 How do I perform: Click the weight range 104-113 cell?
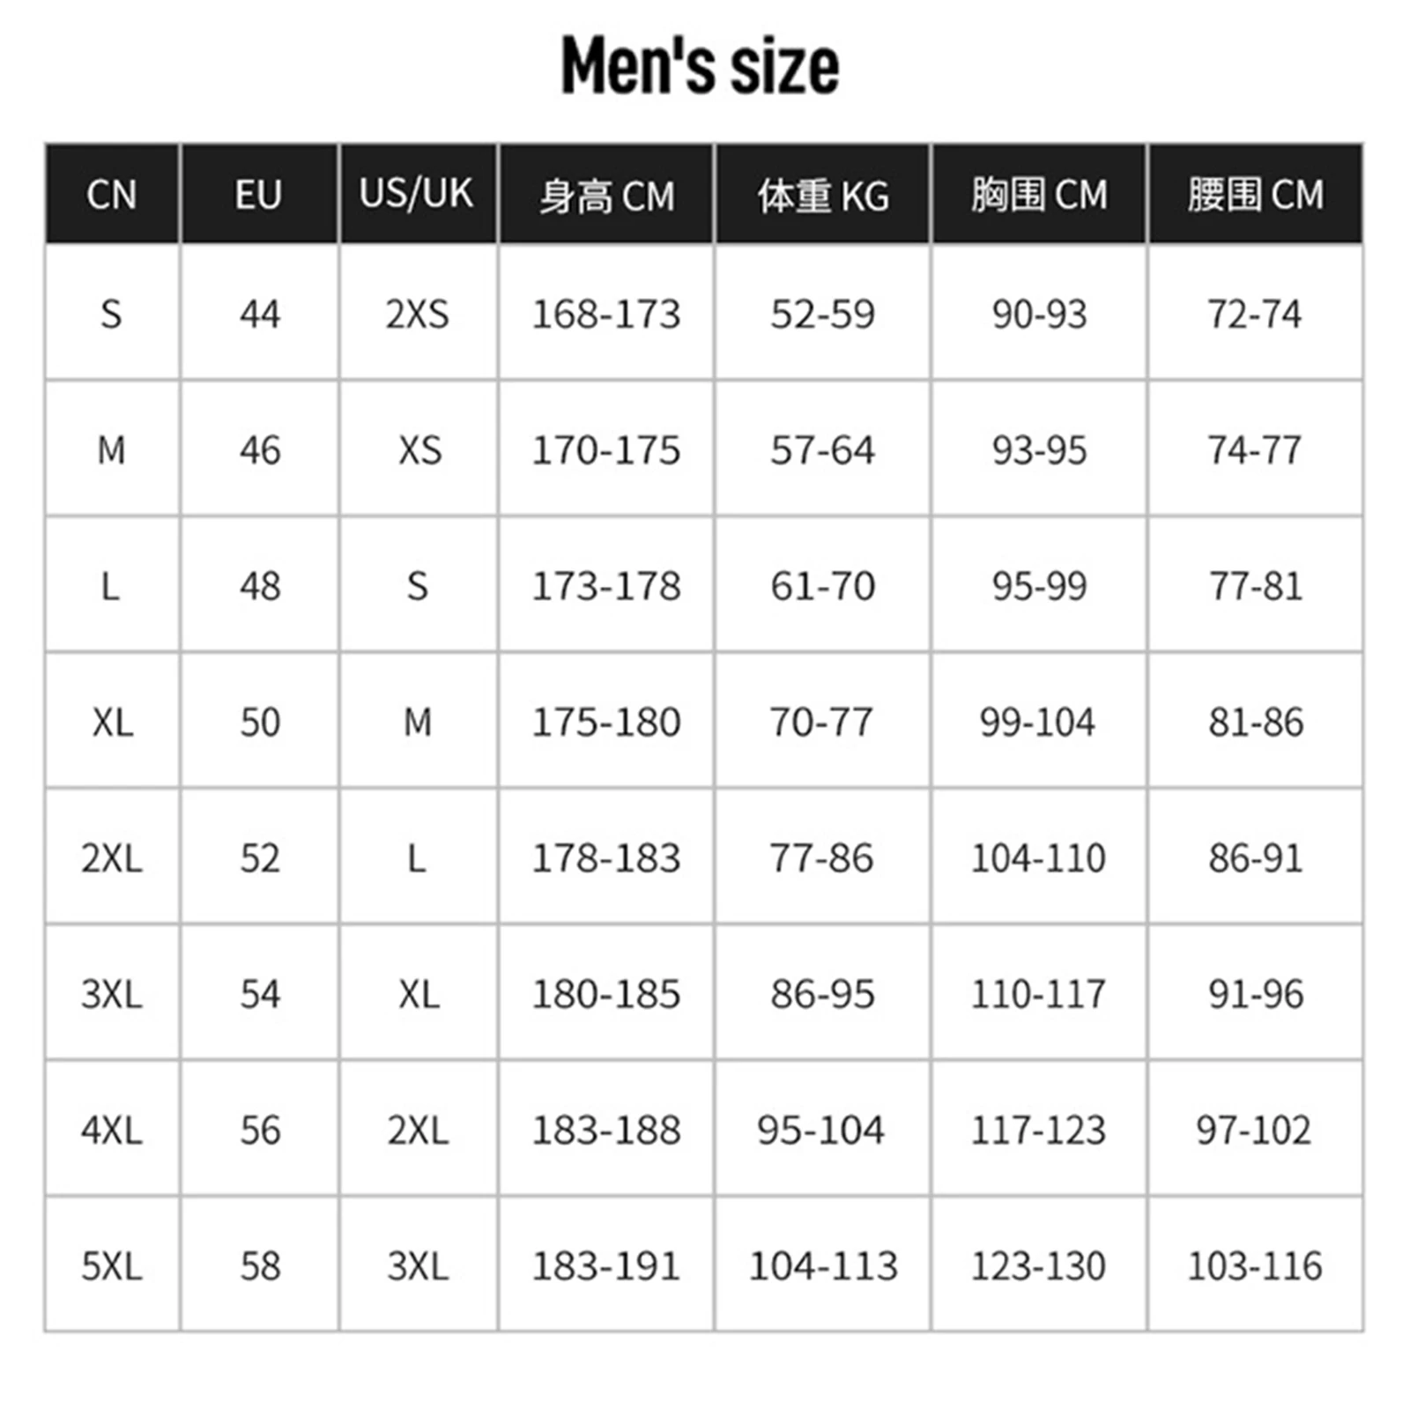click(x=823, y=1266)
